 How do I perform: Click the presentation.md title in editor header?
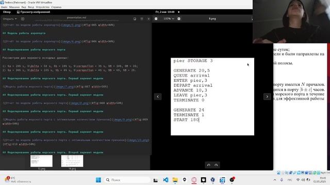[x=76, y=17]
